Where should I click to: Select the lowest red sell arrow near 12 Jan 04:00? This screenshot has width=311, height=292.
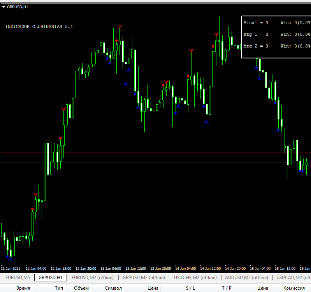(35, 194)
